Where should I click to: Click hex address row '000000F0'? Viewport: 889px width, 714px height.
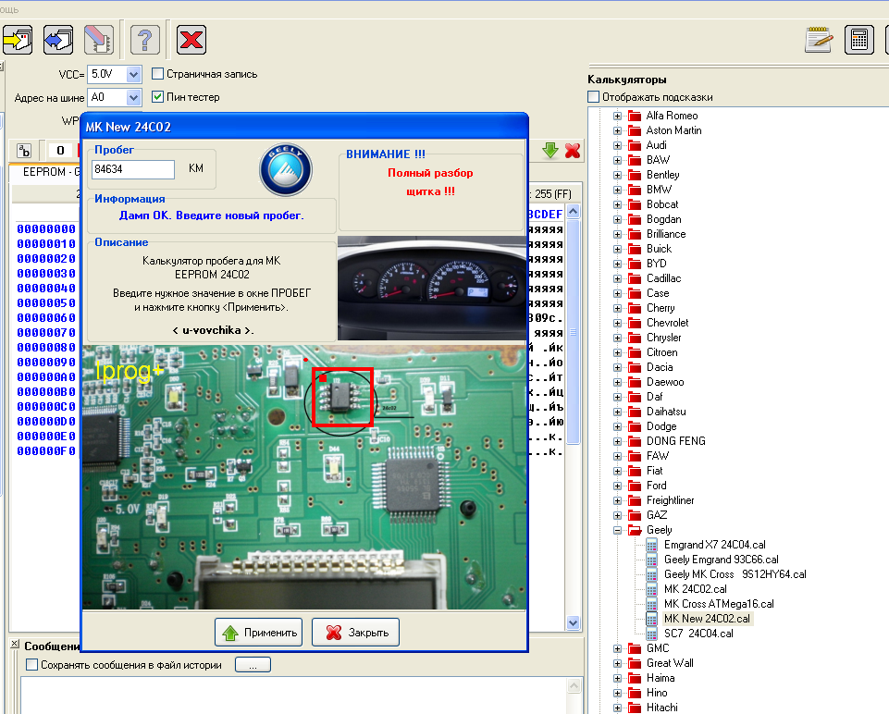tap(46, 451)
